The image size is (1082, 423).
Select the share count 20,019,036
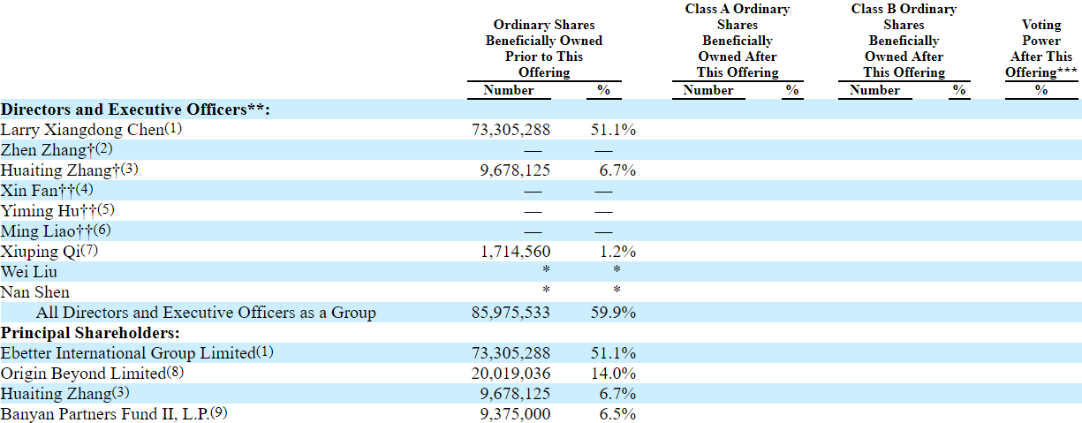point(511,374)
